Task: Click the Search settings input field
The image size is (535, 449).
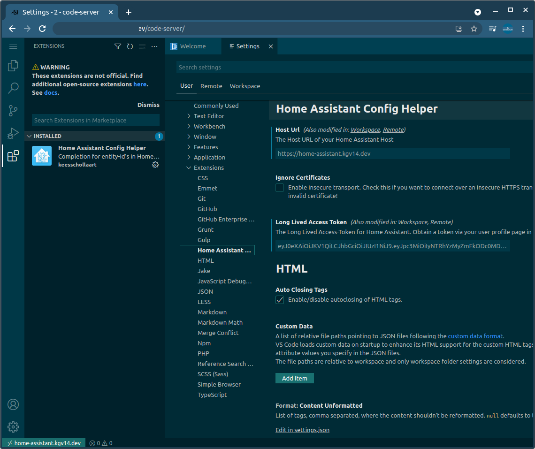Action: (352, 67)
